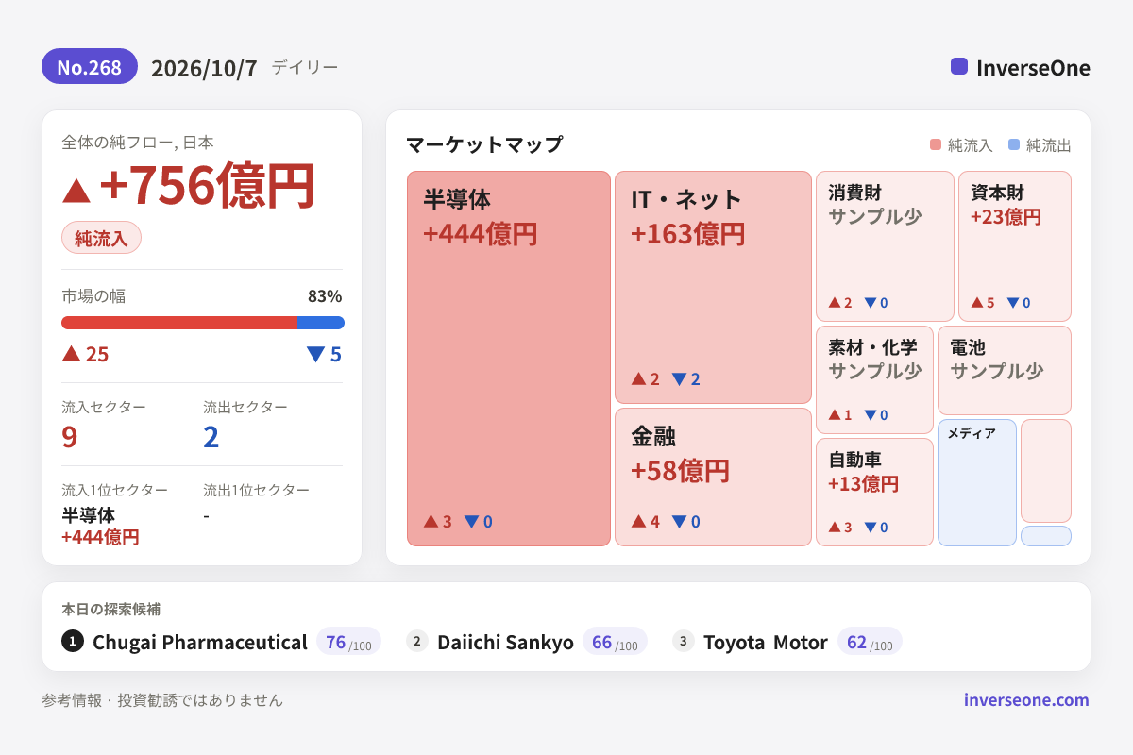Click the 83% market breadth value
The image size is (1133, 755).
pos(325,296)
